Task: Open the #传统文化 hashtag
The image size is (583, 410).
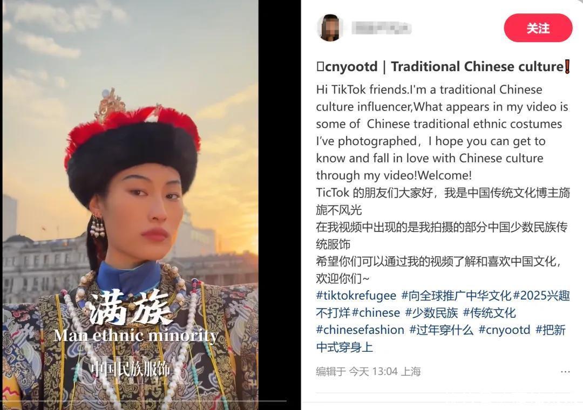Action: (489, 312)
